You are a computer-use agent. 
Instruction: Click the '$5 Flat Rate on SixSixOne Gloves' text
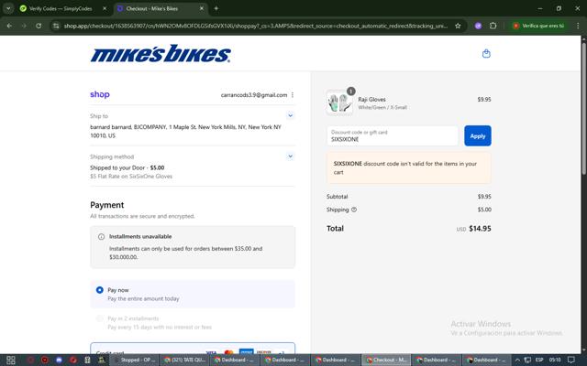131,177
